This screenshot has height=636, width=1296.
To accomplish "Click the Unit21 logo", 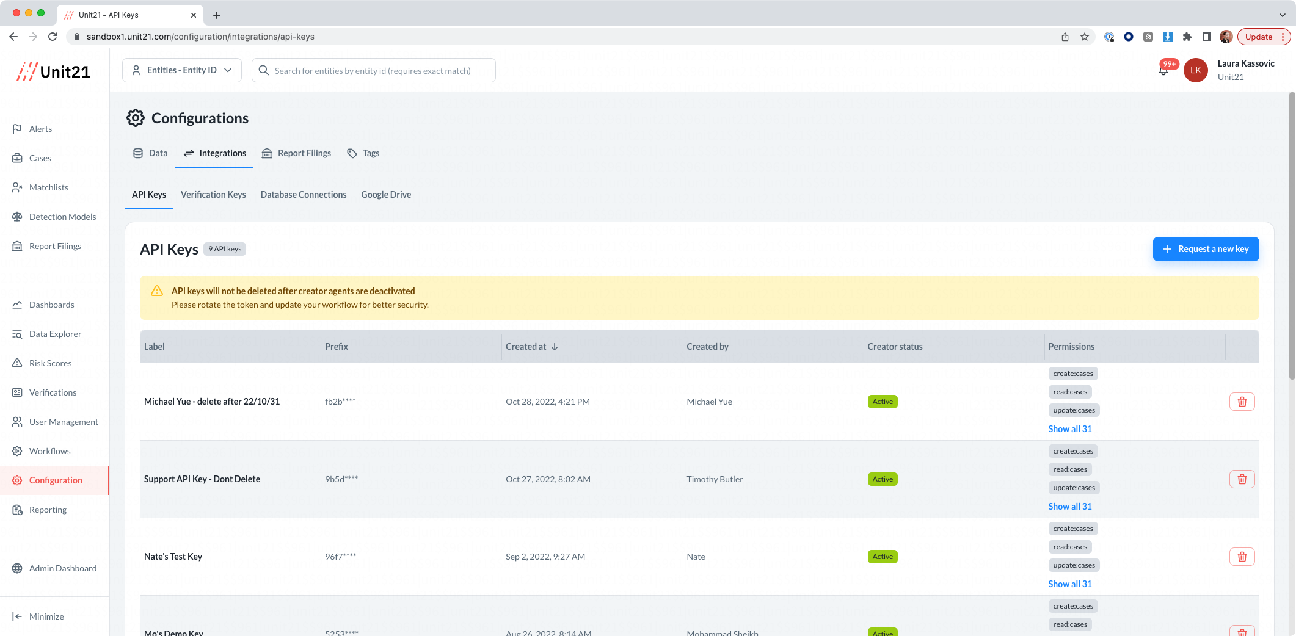I will pos(54,71).
